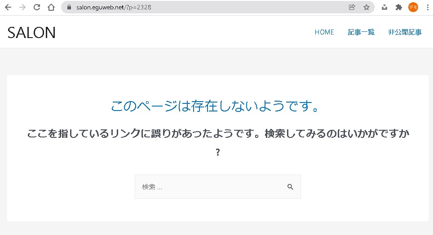Open the 記事一覧 menu item
The image size is (433, 235).
pyautogui.click(x=361, y=32)
